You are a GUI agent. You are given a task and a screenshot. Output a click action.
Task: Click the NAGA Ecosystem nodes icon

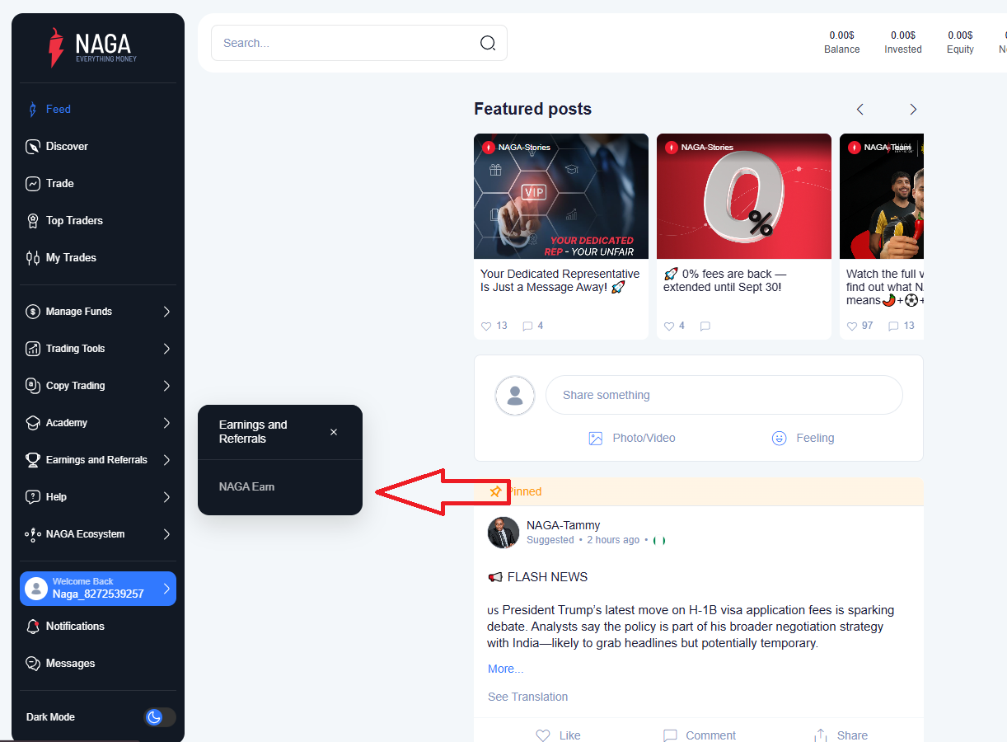(33, 534)
